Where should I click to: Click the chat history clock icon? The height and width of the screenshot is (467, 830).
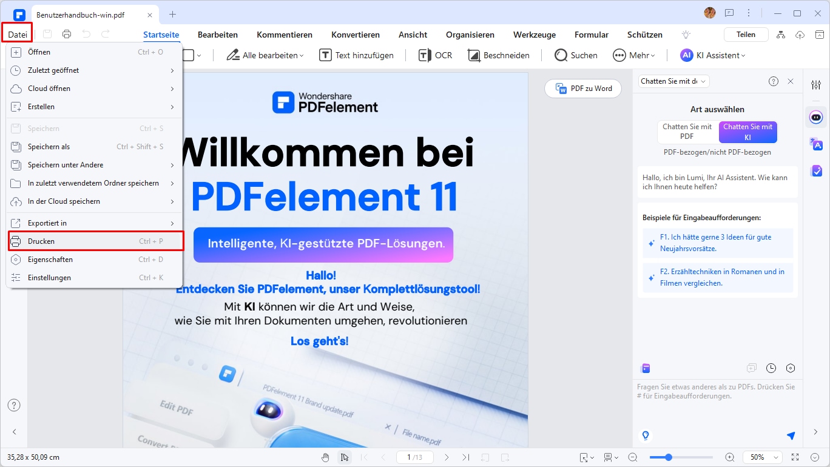[771, 368]
